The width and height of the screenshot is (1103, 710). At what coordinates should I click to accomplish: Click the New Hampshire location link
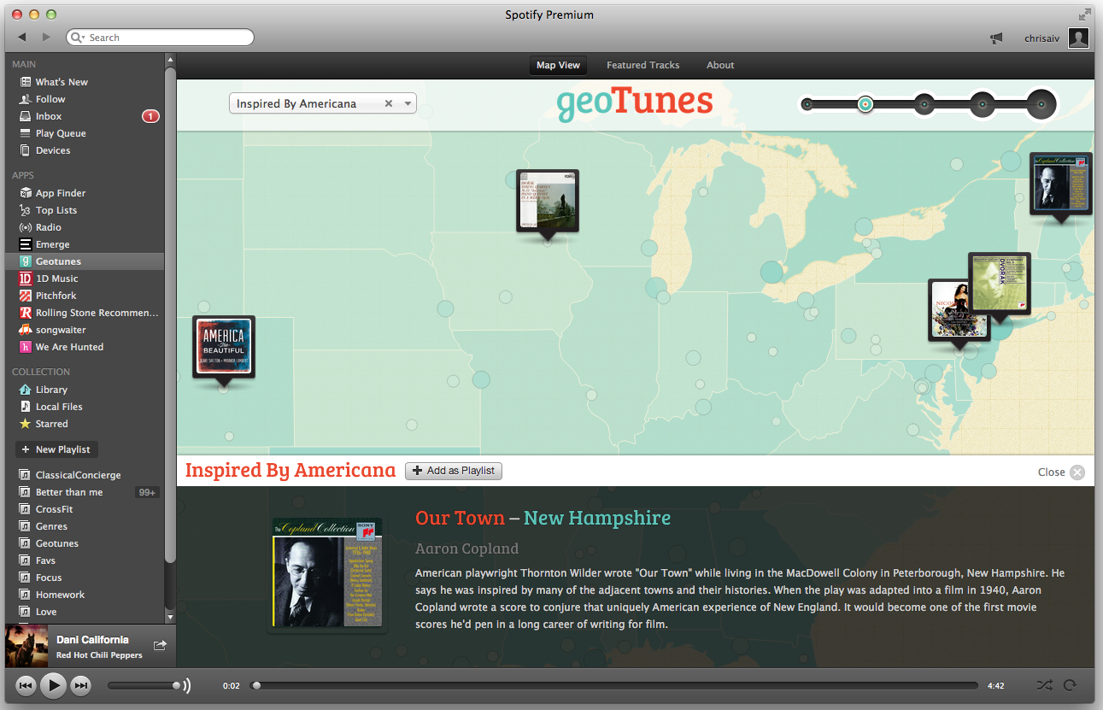(x=597, y=518)
